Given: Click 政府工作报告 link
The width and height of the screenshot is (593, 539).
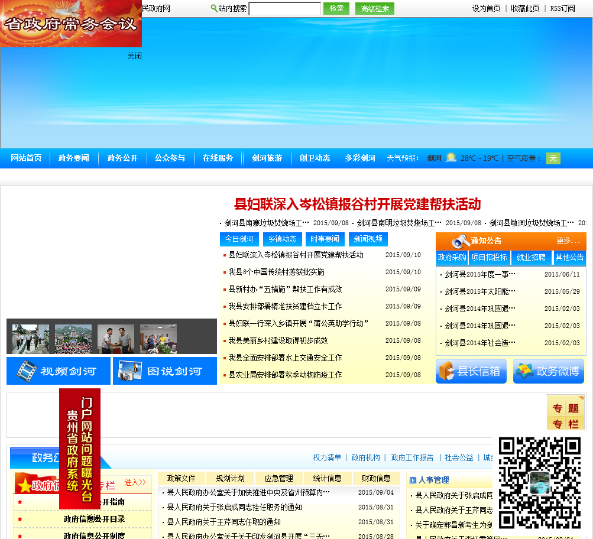Looking at the screenshot, I should pos(412,457).
